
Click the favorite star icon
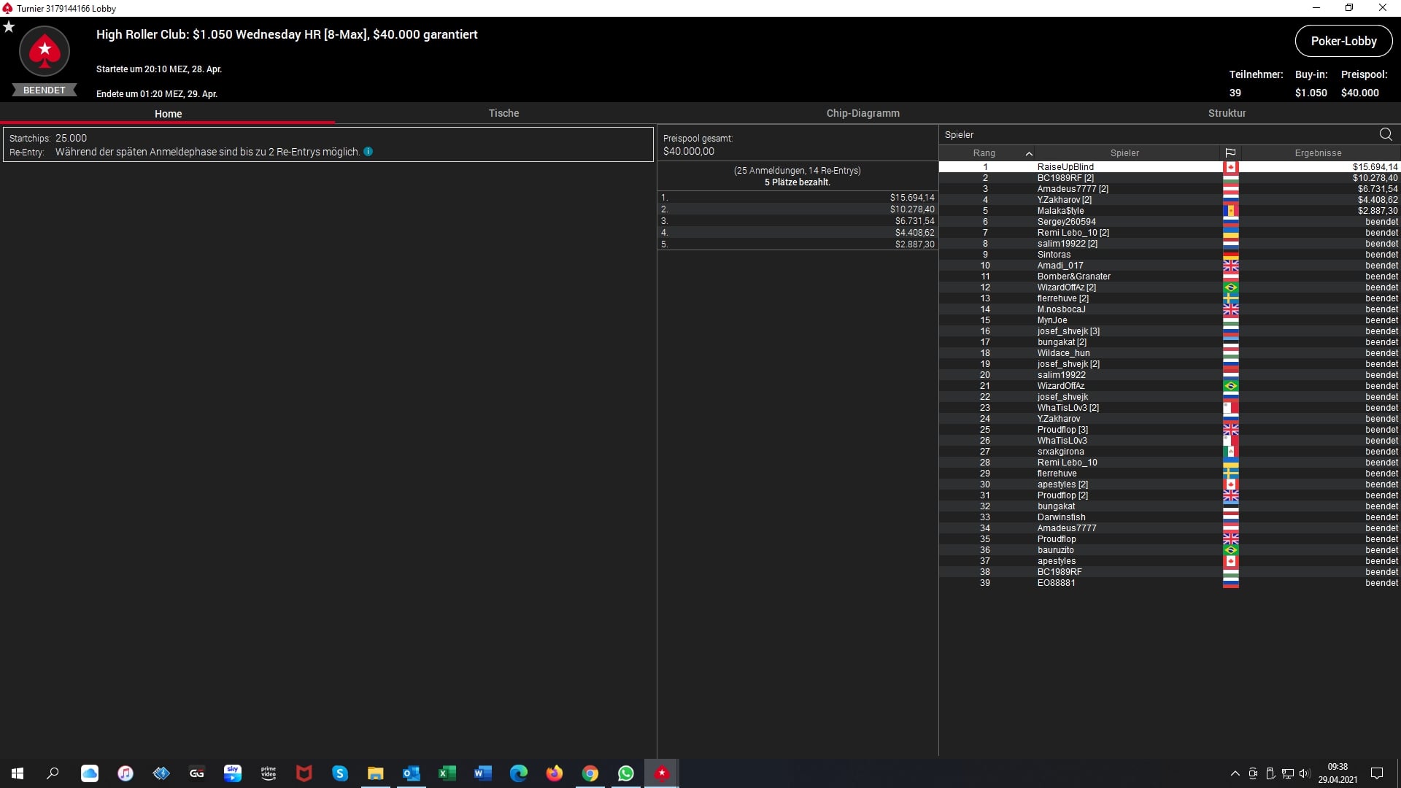9,27
